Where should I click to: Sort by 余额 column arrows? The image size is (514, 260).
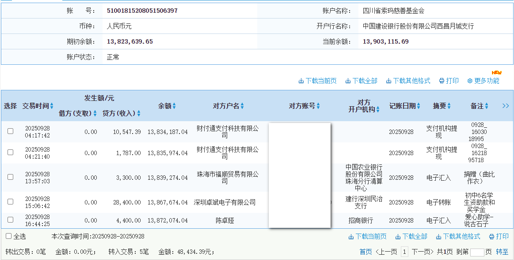click(x=174, y=106)
